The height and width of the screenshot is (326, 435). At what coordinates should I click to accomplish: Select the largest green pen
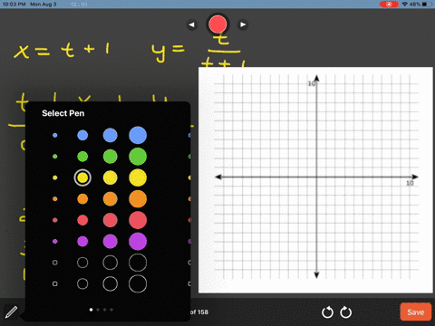(x=138, y=157)
